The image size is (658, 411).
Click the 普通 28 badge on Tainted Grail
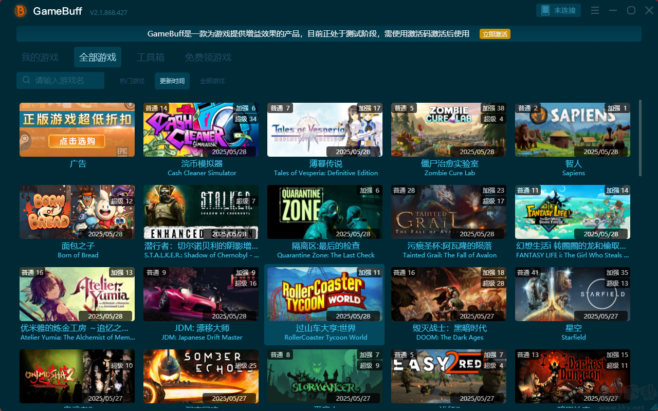click(x=404, y=191)
